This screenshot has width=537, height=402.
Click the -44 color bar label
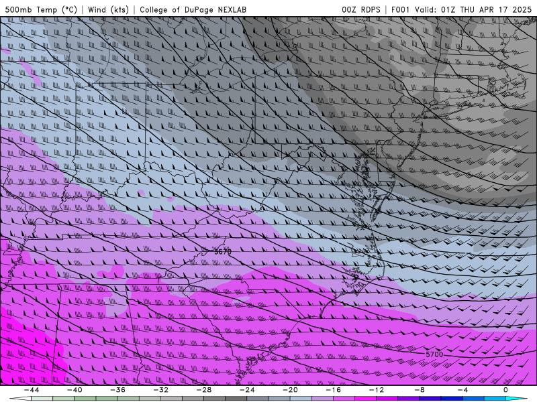click(x=31, y=390)
